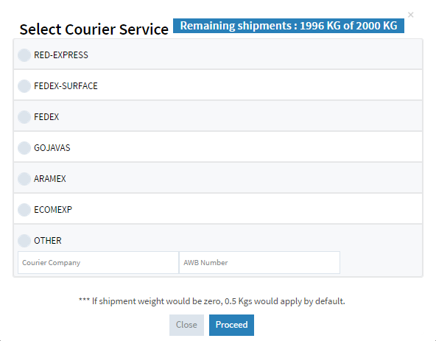Click the Courier Company input field
Viewport: 436px width, 341px height.
tap(98, 263)
